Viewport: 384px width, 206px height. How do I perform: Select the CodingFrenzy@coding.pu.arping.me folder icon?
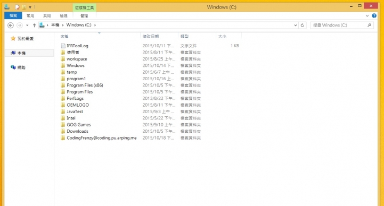63,138
